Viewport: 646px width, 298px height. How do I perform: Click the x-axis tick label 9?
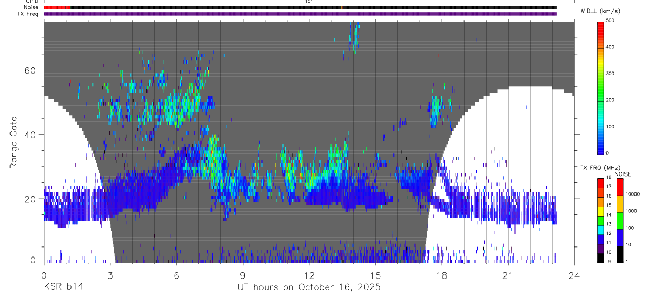click(x=243, y=275)
